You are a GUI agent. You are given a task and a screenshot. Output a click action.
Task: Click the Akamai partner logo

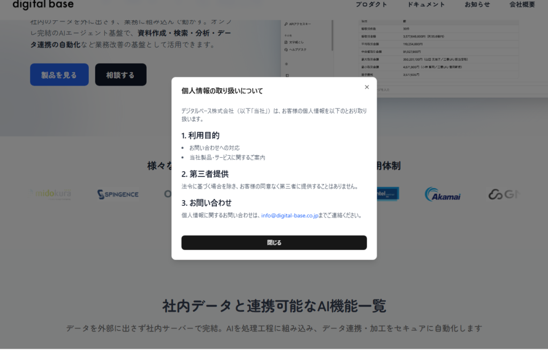(443, 194)
